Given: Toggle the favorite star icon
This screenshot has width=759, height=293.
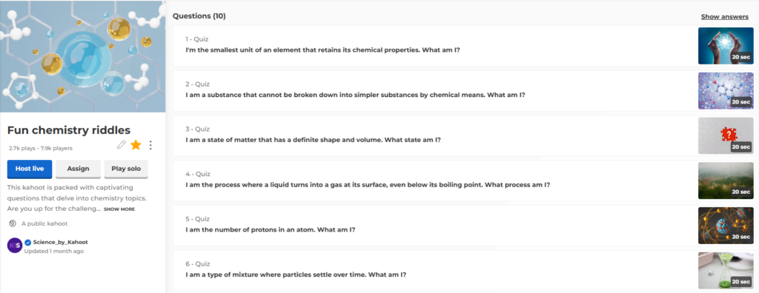Looking at the screenshot, I should (136, 144).
